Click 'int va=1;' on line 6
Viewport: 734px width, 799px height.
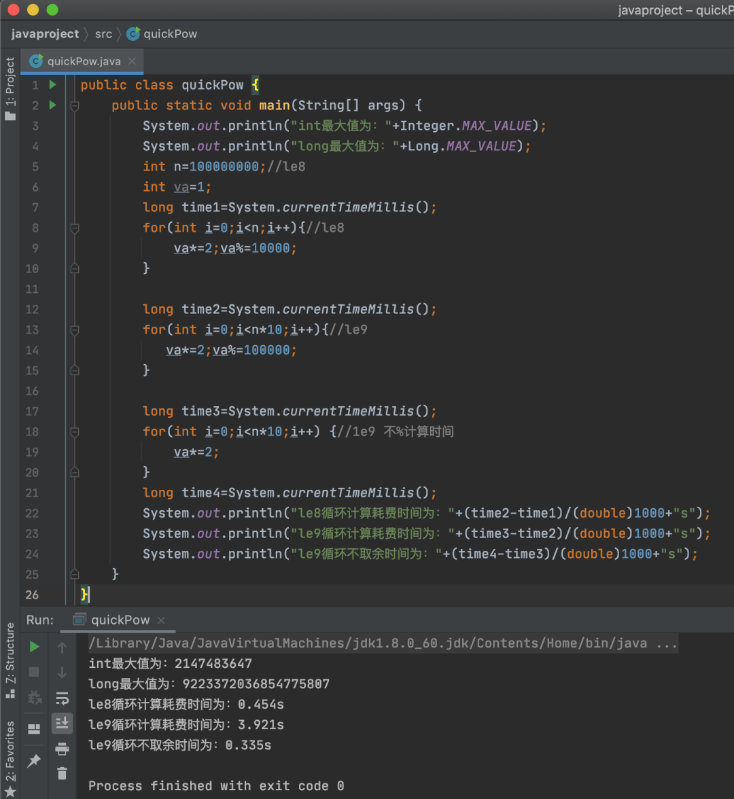point(177,187)
